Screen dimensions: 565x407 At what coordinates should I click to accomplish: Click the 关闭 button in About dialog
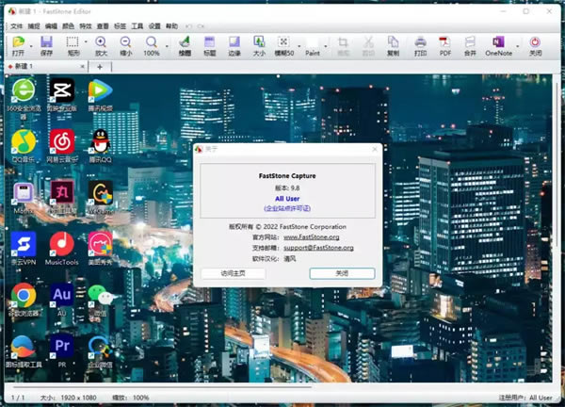(x=342, y=272)
